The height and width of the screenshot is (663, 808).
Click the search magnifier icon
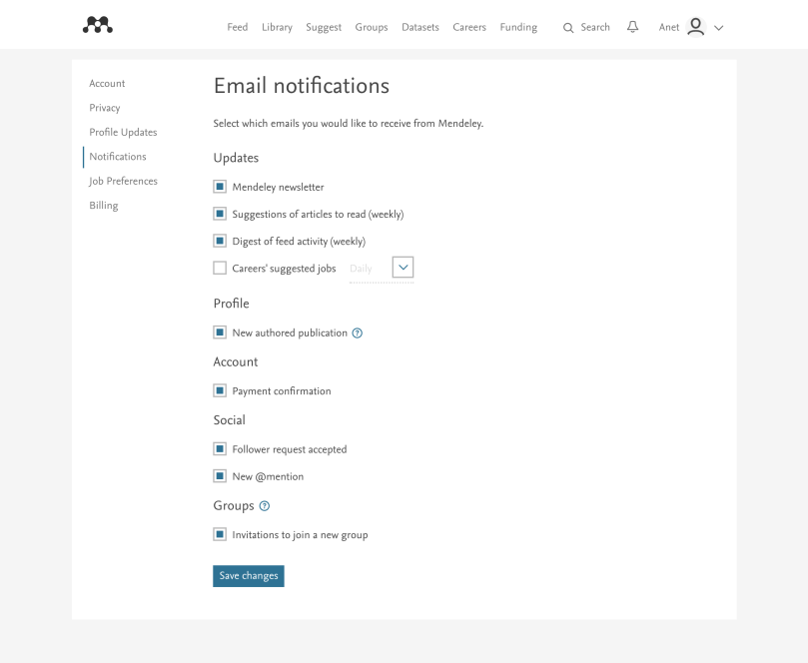coord(568,28)
